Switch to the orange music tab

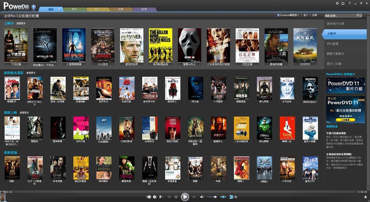point(121,9)
